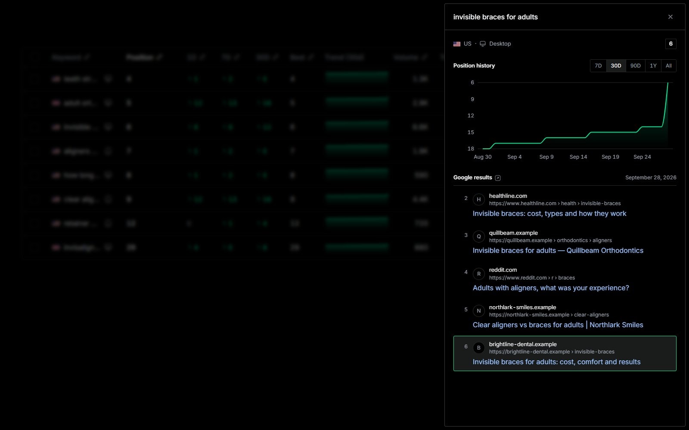Close the invisible braces for adults panel
Screen dimensions: 689x430
tap(670, 17)
